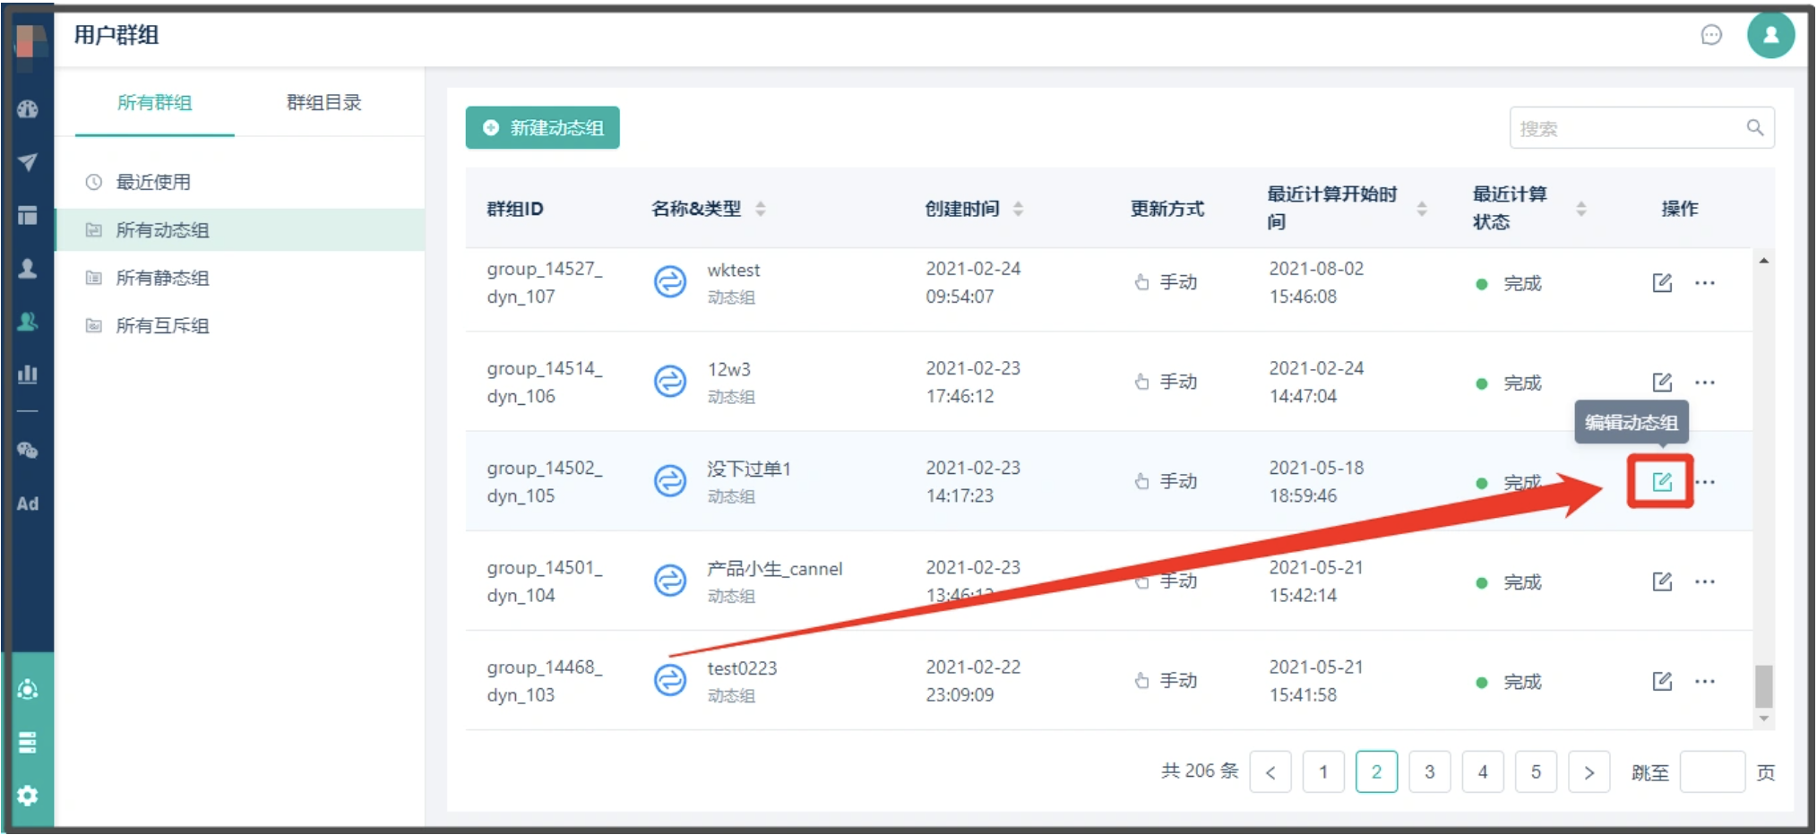Go to page 3
Screen dimensions: 1817x835
(1430, 772)
